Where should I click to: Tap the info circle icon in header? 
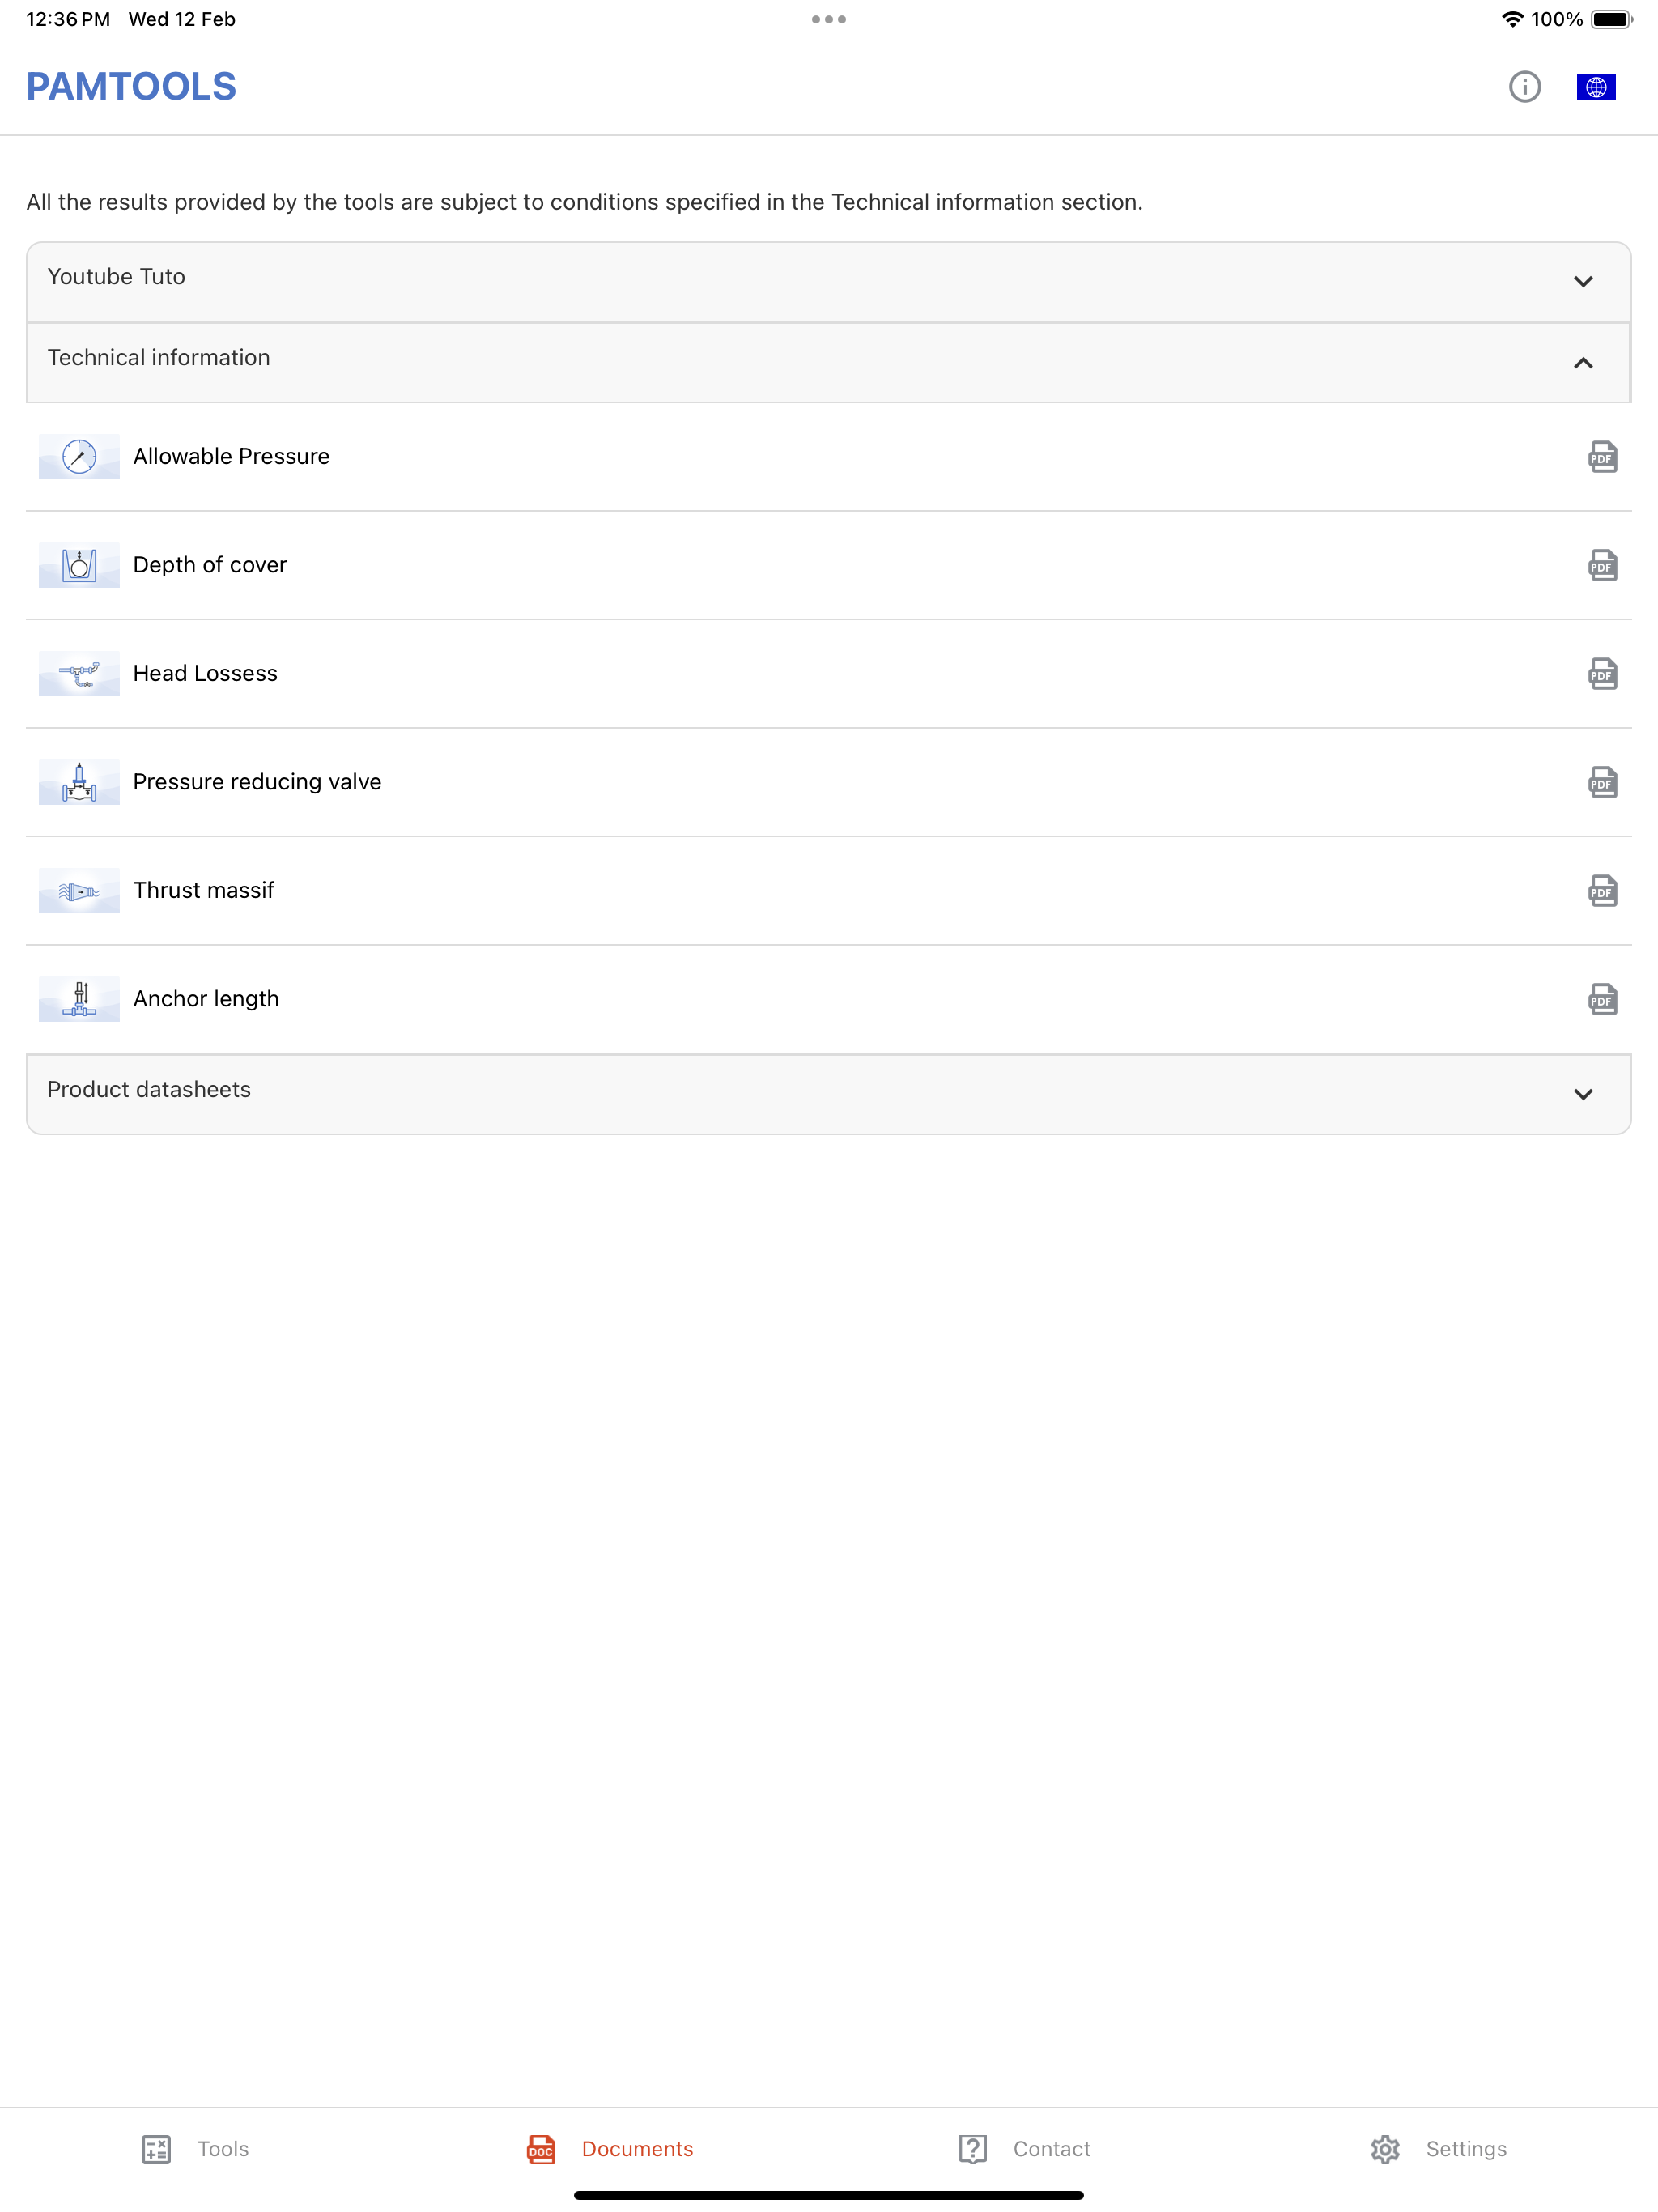1524,87
